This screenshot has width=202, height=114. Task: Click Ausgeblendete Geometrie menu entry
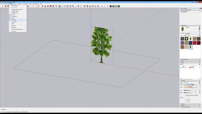coord(18,9)
